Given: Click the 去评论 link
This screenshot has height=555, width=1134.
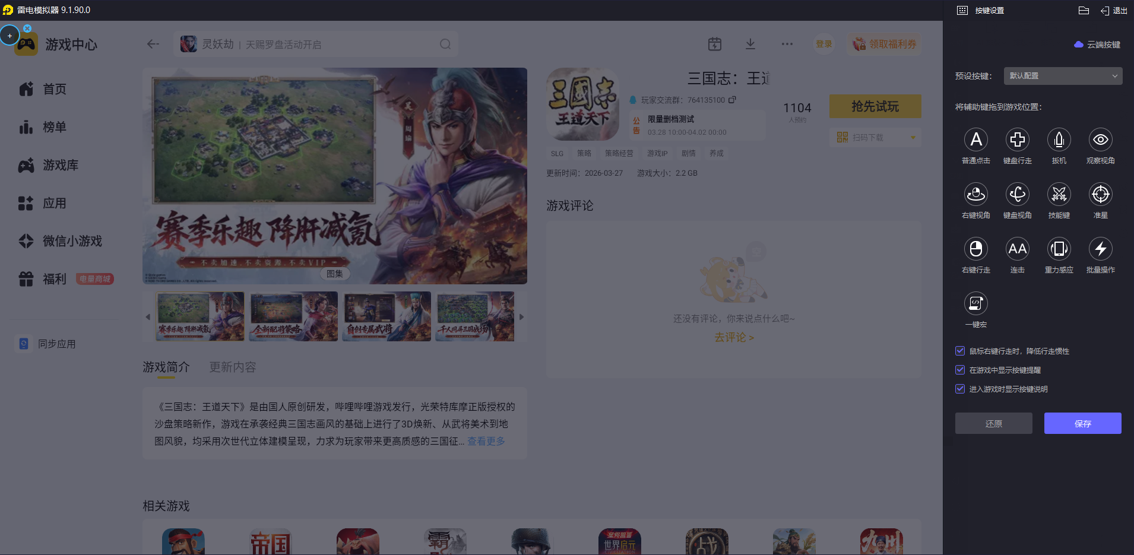Looking at the screenshot, I should coord(734,337).
